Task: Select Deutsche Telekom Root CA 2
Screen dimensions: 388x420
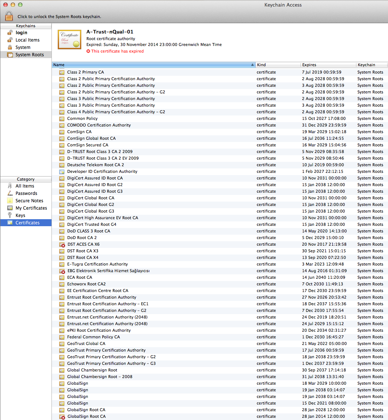Action: pos(220,165)
